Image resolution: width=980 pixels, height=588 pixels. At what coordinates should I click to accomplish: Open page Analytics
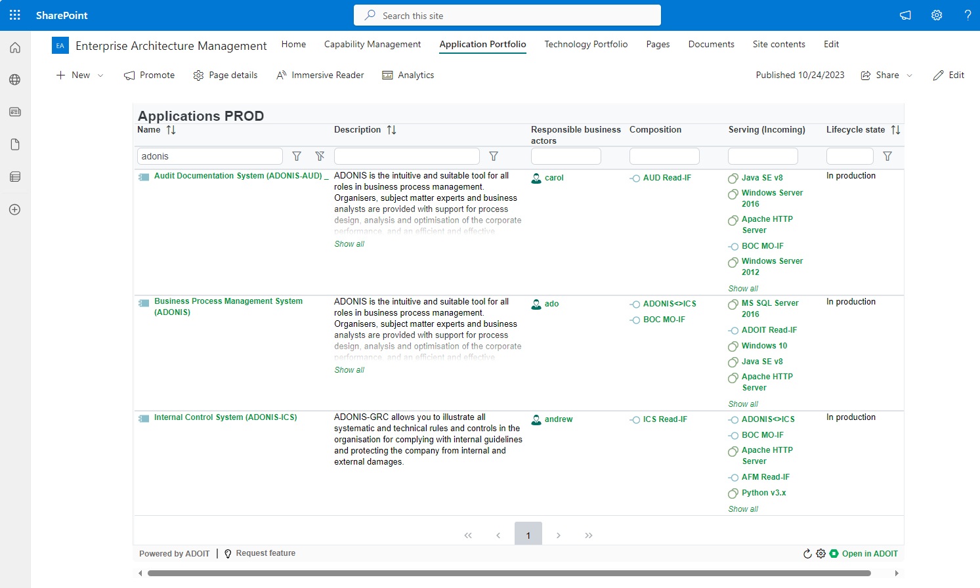pos(408,75)
